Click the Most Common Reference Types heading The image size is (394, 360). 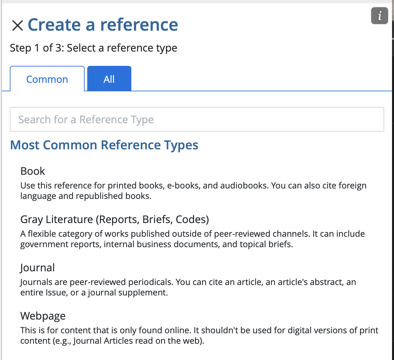tap(104, 145)
